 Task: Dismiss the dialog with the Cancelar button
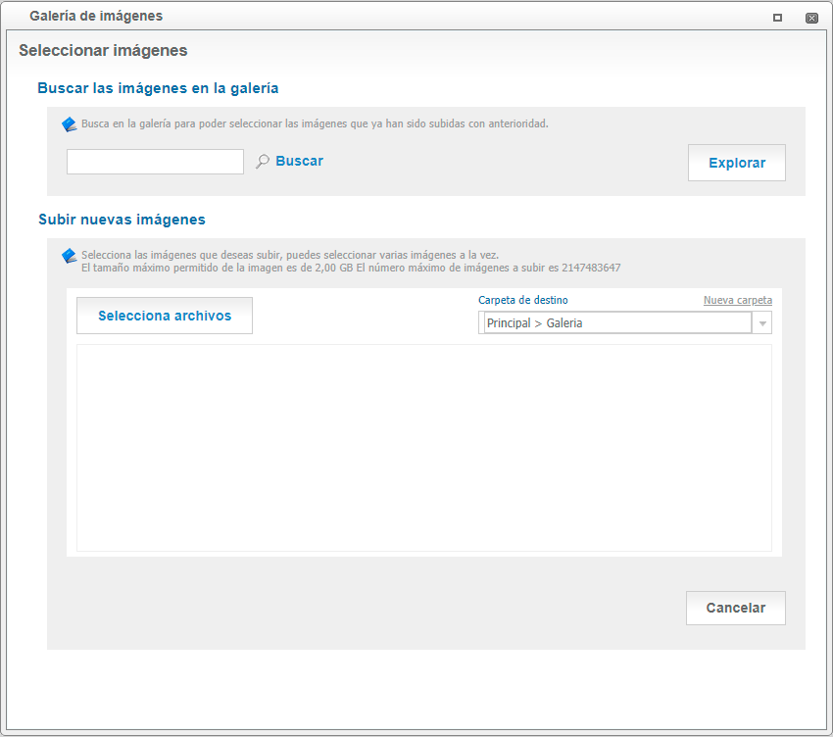735,608
